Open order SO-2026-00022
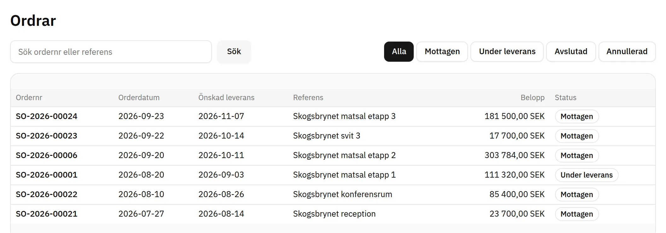Screen dimensions: 666x233 coord(47,195)
